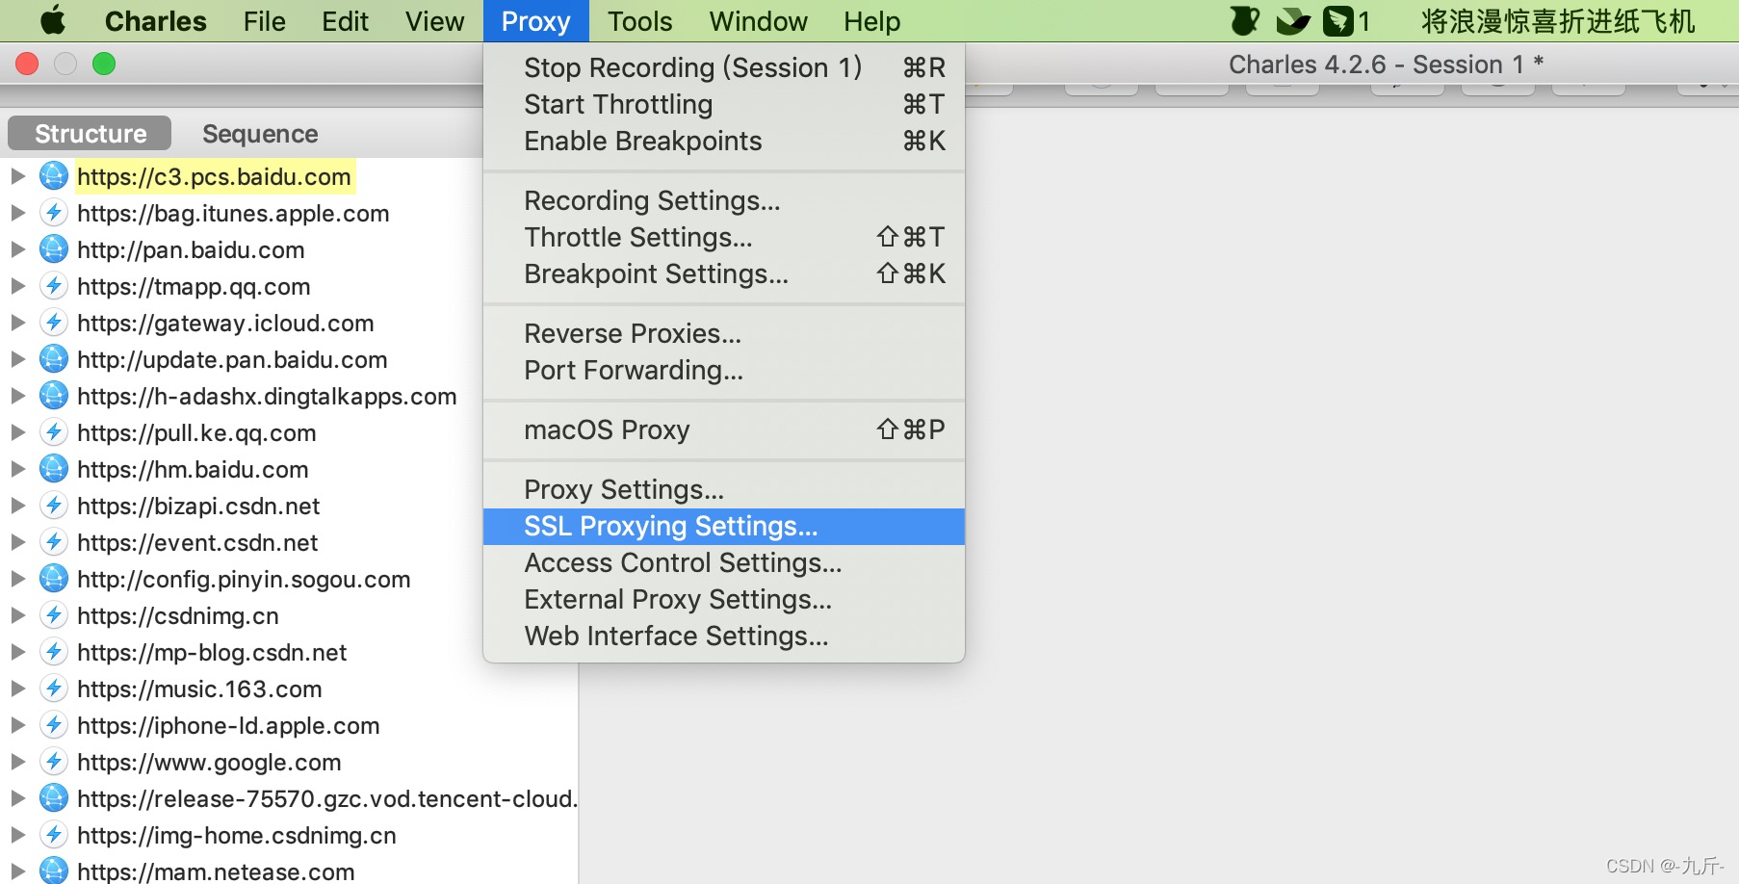Toggle macOS Proxy menu item

coord(724,429)
